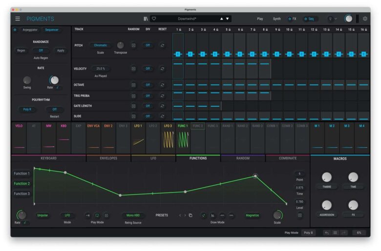
Task: Switch to the Synth tab
Action: coord(276,19)
